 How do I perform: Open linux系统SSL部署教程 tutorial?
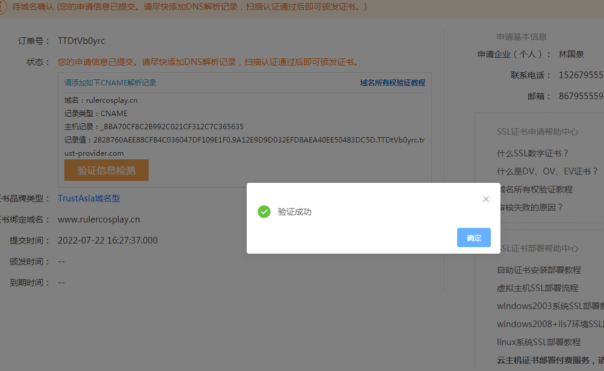539,342
